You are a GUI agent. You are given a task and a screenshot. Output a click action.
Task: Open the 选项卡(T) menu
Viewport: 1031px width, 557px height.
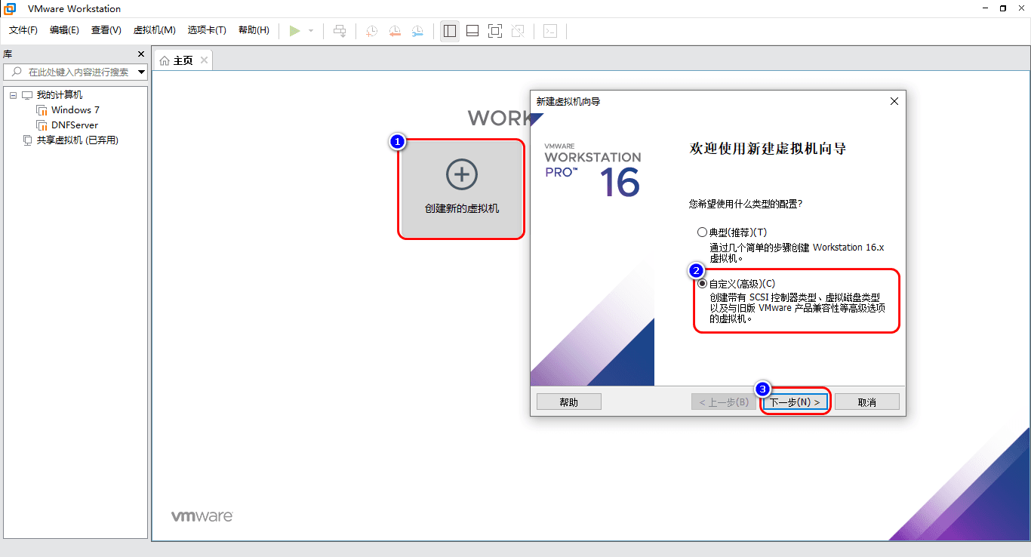[207, 30]
